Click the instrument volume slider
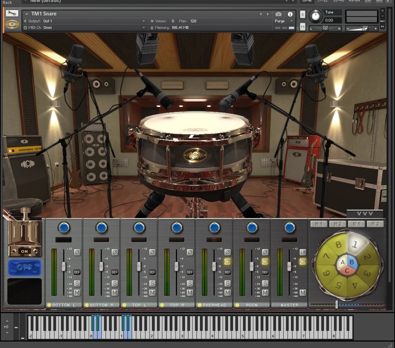 tap(362, 29)
